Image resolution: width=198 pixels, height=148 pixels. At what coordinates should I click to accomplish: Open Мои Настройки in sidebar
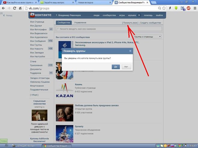(38, 56)
